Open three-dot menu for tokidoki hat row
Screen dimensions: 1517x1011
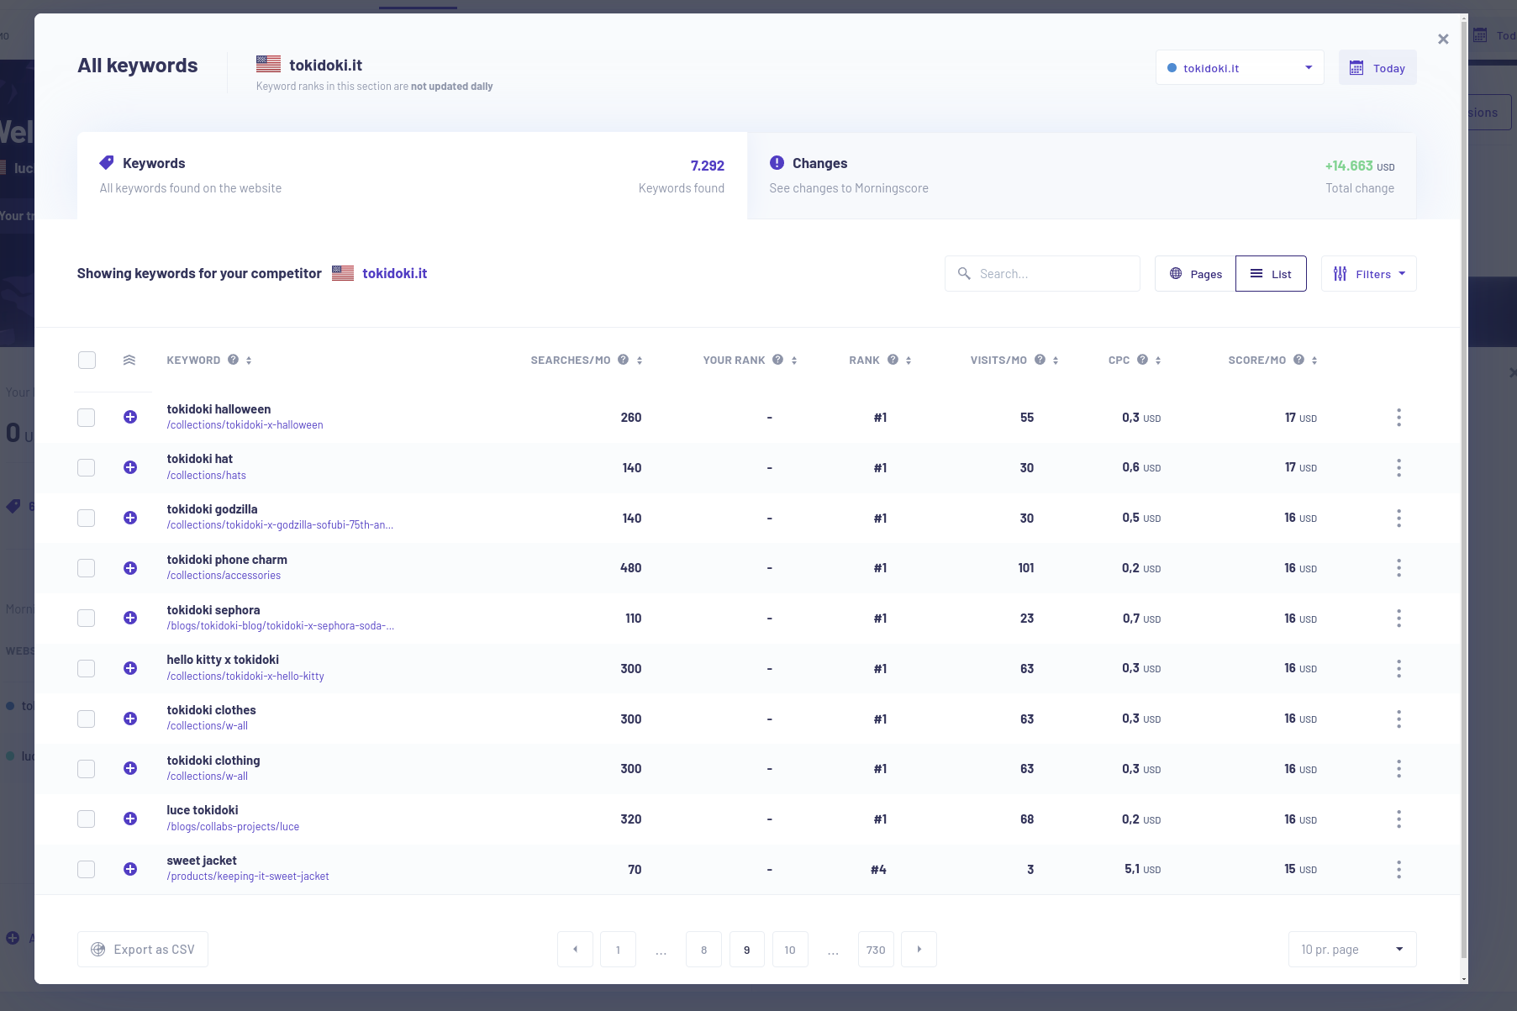pyautogui.click(x=1398, y=467)
